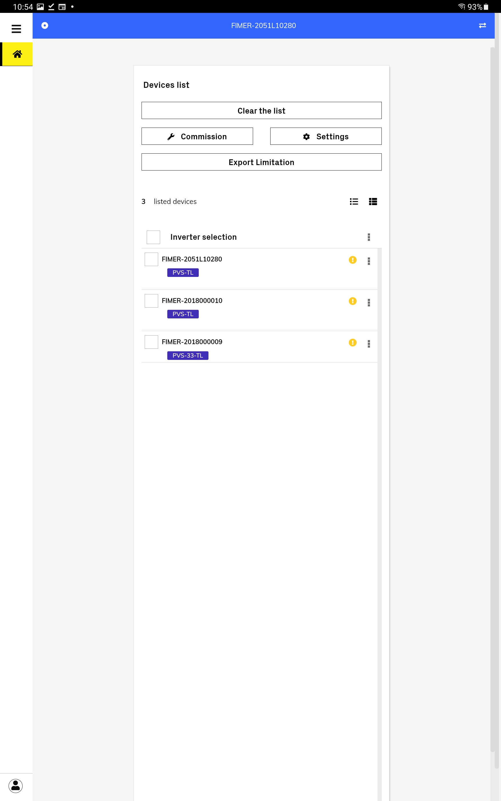Image resolution: width=501 pixels, height=801 pixels.
Task: Switch to detailed list view icon
Action: click(373, 201)
